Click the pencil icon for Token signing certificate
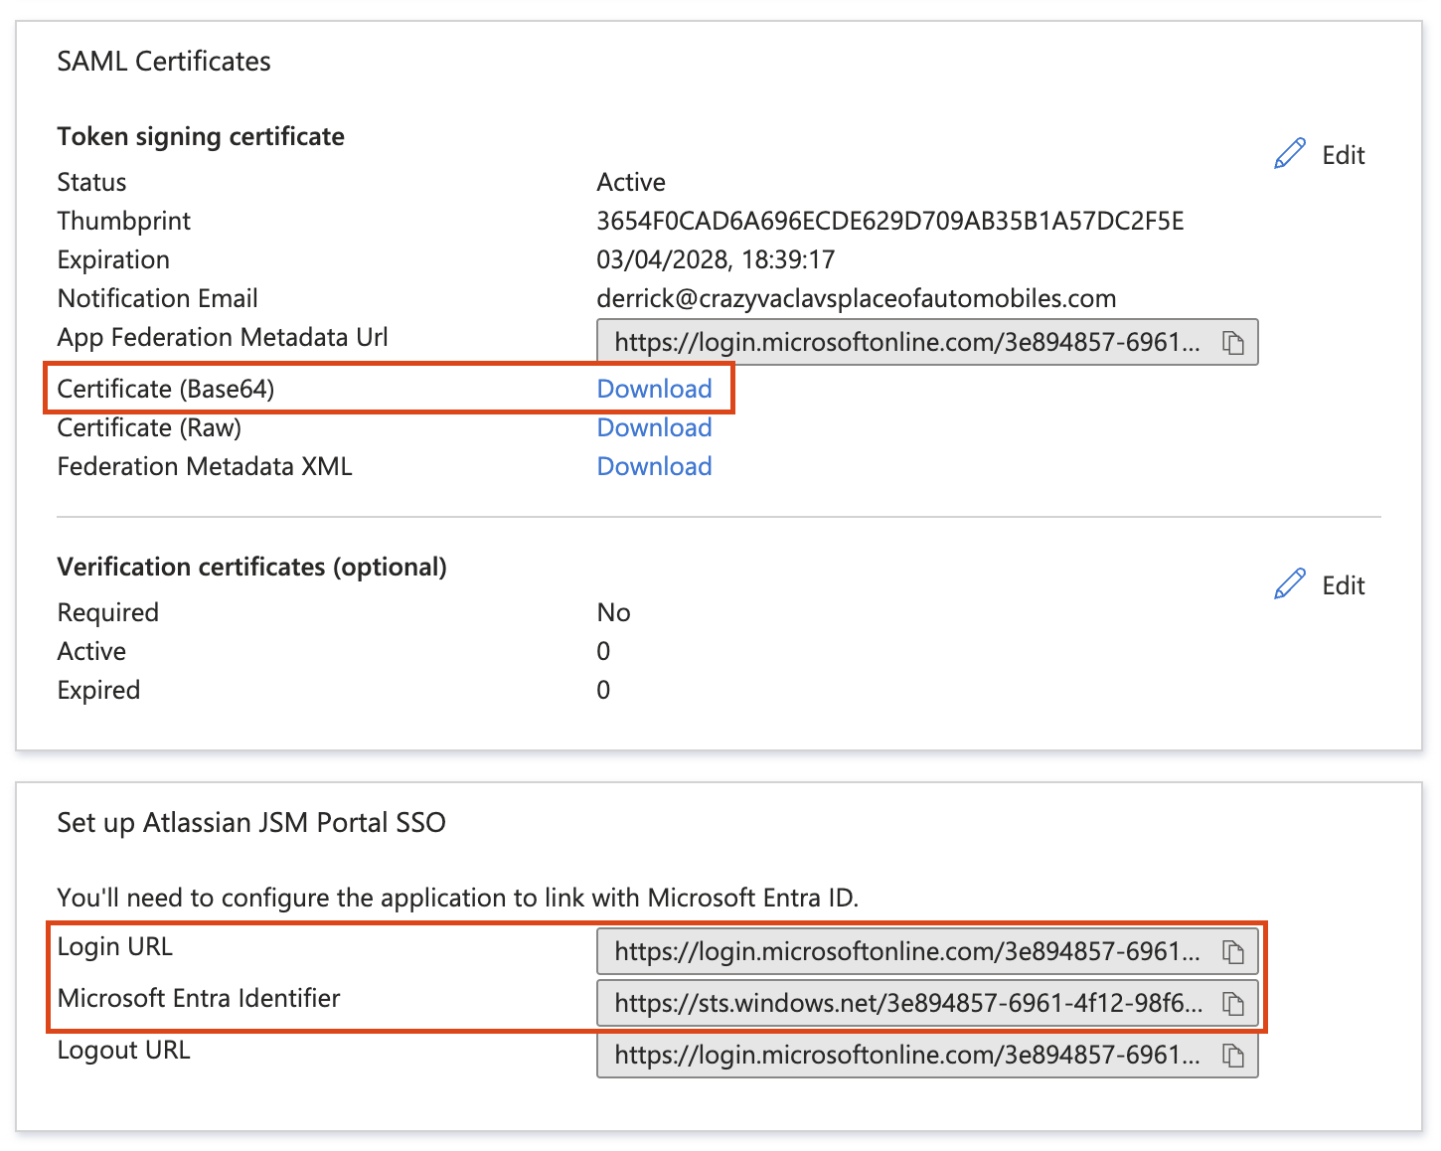Viewport: 1441px width, 1151px height. pos(1289,154)
